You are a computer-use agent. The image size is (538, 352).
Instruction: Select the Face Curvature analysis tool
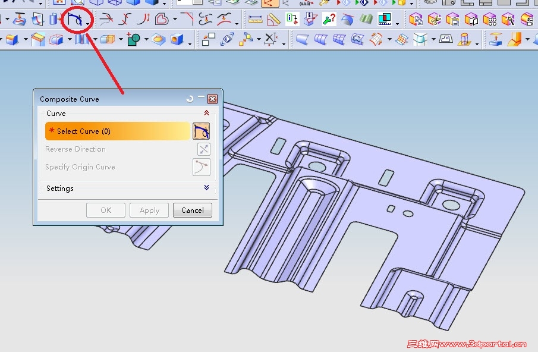tap(348, 19)
